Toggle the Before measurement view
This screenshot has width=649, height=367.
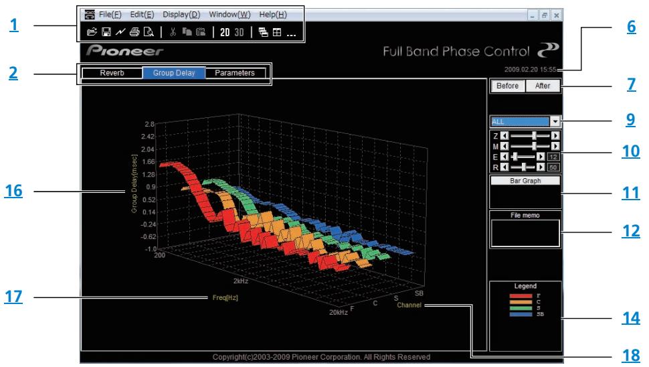pos(507,86)
